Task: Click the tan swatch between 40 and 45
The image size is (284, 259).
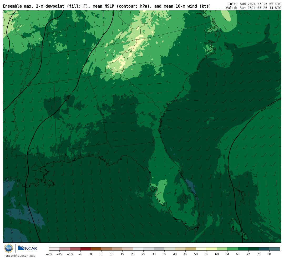Action: (180, 249)
